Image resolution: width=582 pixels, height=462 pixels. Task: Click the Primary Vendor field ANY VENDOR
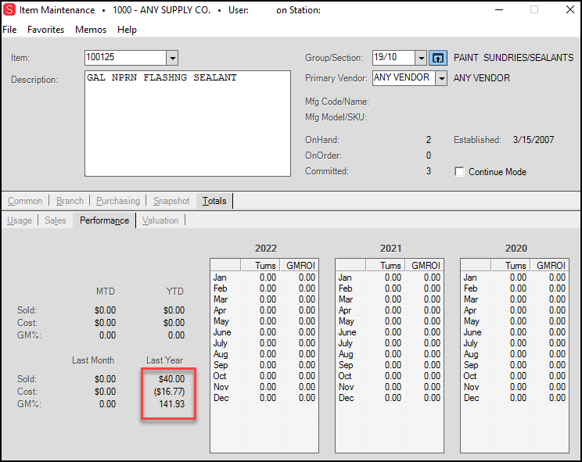(404, 78)
